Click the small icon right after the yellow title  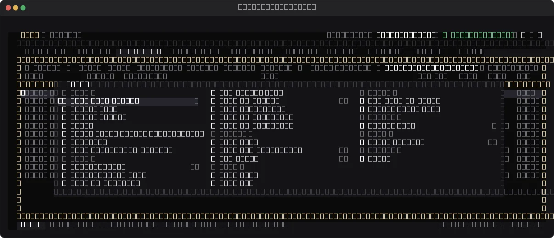tap(44, 35)
